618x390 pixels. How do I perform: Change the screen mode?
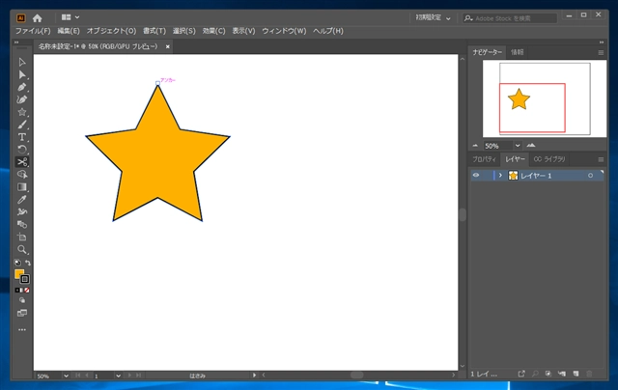pos(22,313)
